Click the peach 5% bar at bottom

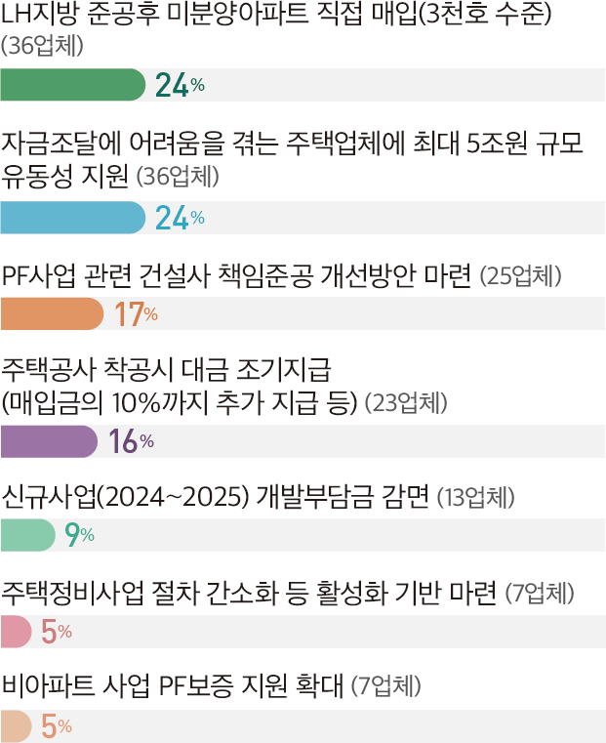tap(16, 726)
